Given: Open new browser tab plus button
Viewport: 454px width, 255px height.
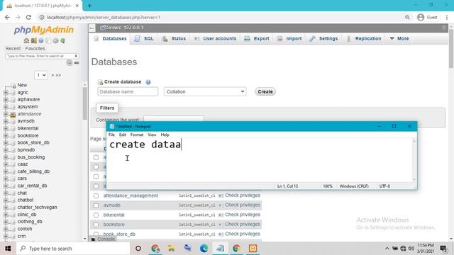Looking at the screenshot, I should point(90,6).
